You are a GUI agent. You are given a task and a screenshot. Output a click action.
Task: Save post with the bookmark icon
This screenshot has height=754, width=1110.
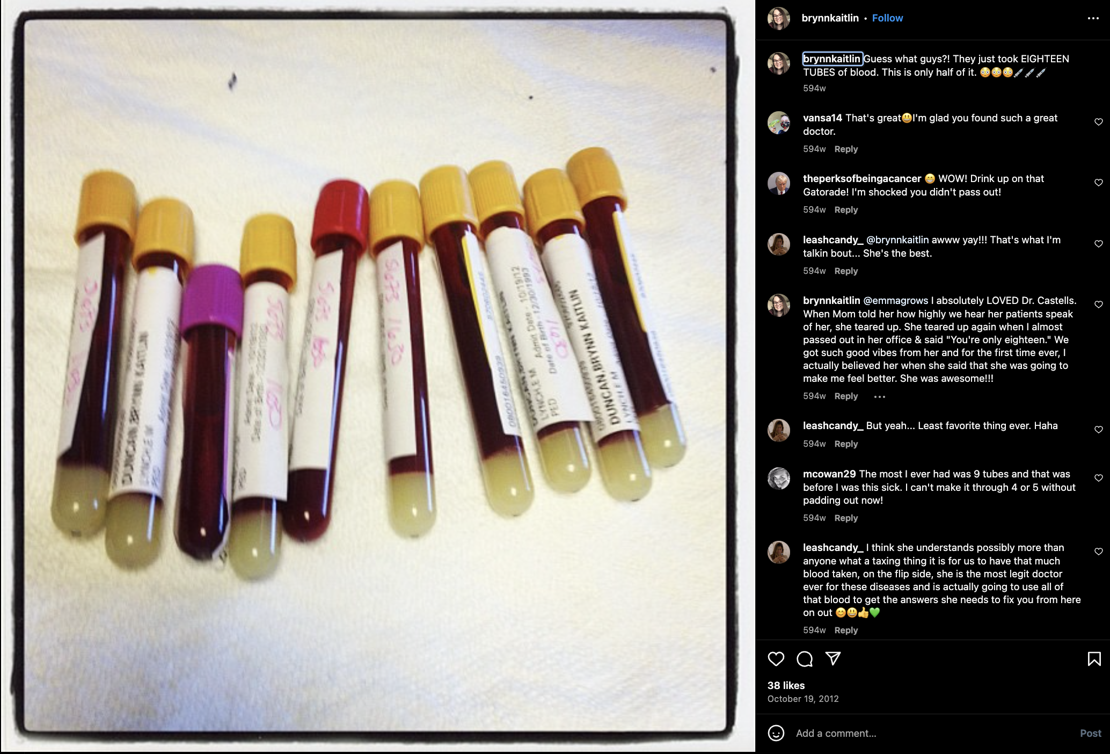pyautogui.click(x=1094, y=659)
